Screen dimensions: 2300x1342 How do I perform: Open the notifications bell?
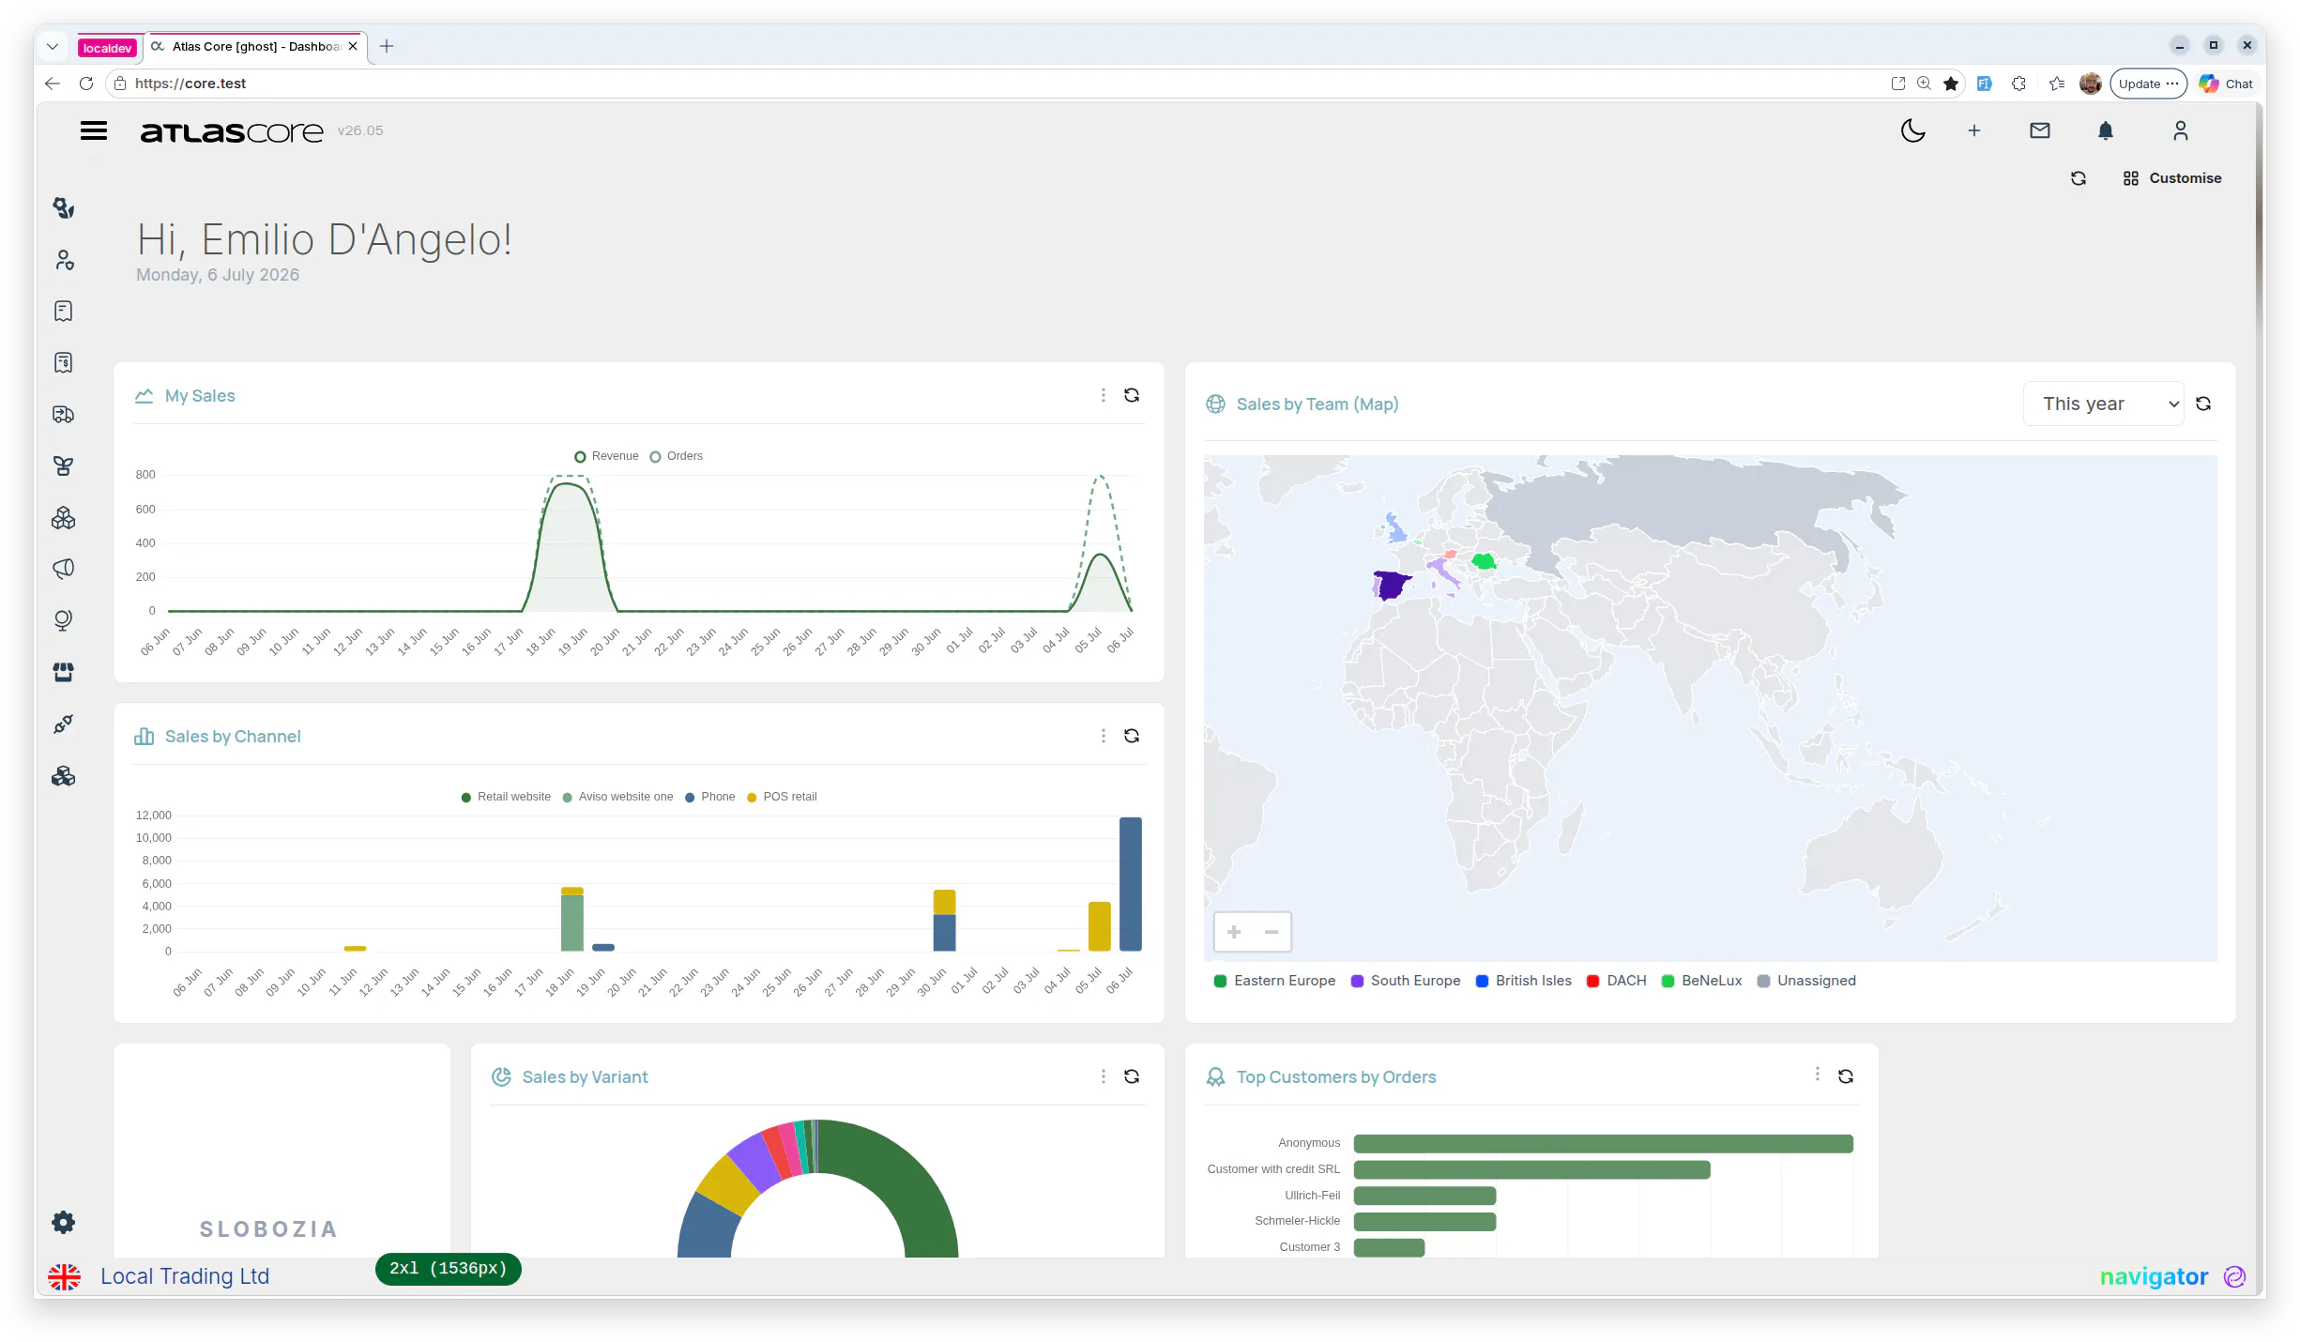click(2106, 130)
